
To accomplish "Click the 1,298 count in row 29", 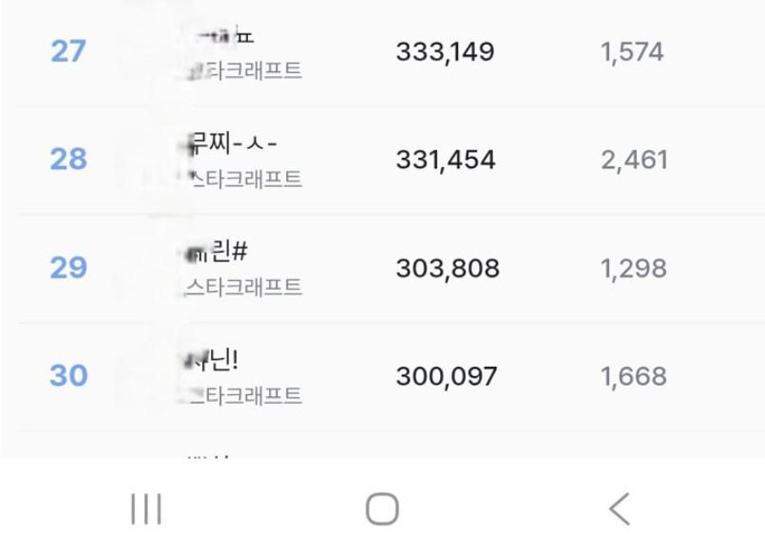I will (x=634, y=268).
